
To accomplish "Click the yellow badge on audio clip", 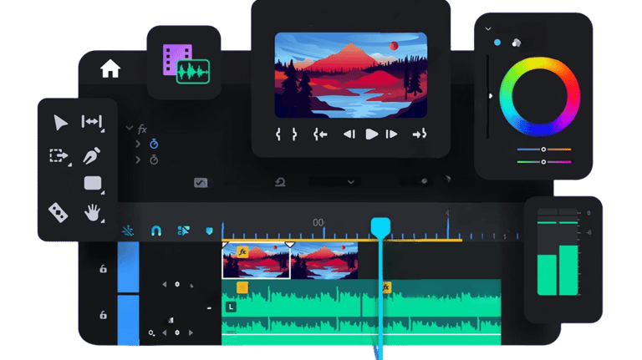I will (x=242, y=287).
